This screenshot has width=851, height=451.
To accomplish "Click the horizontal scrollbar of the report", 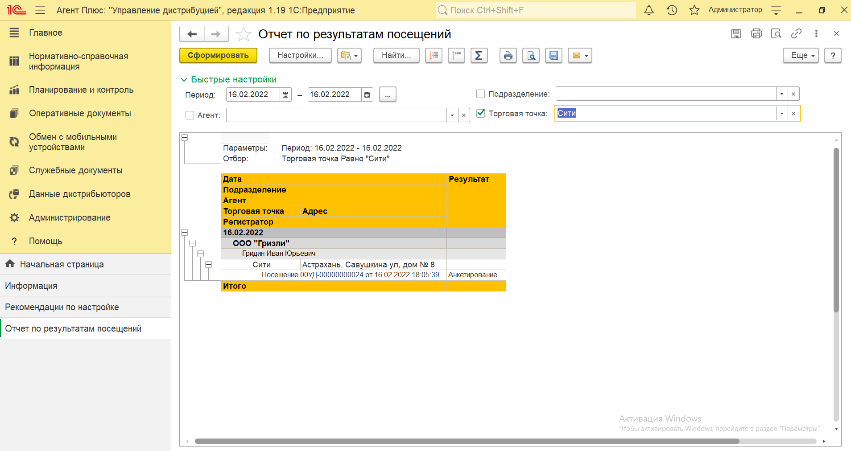I will click(x=467, y=441).
